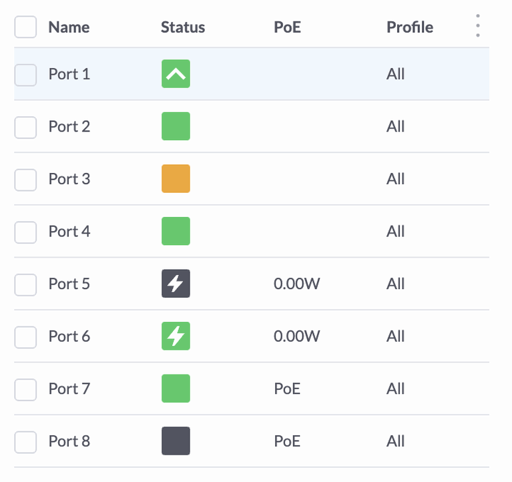Screen dimensions: 512x482
Task: Open the three-dot column options menu
Action: (x=478, y=27)
